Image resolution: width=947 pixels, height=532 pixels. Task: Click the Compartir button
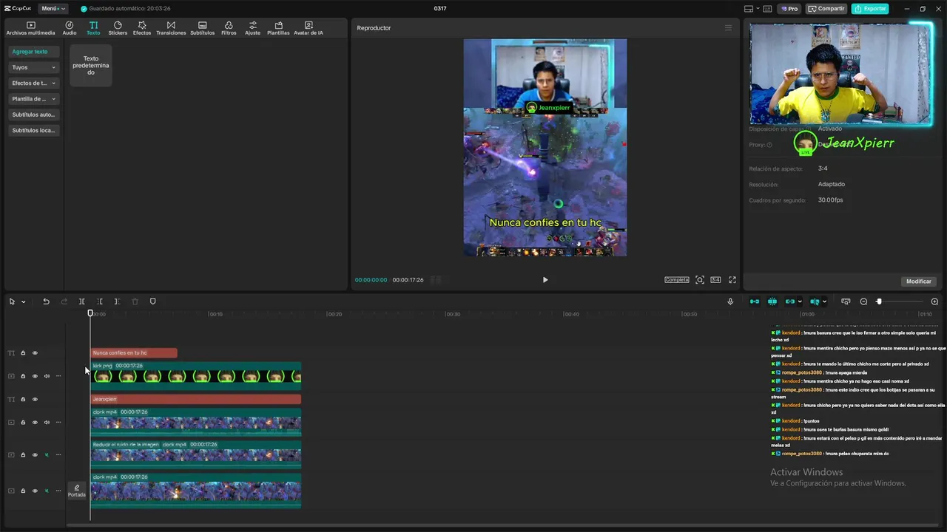pos(826,9)
